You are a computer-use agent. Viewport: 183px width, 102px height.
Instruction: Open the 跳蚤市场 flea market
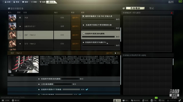[x=135, y=100]
